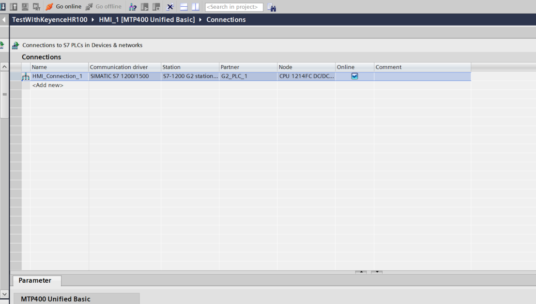Open the Accessible devices icon
The width and height of the screenshot is (536, 304).
tap(133, 7)
